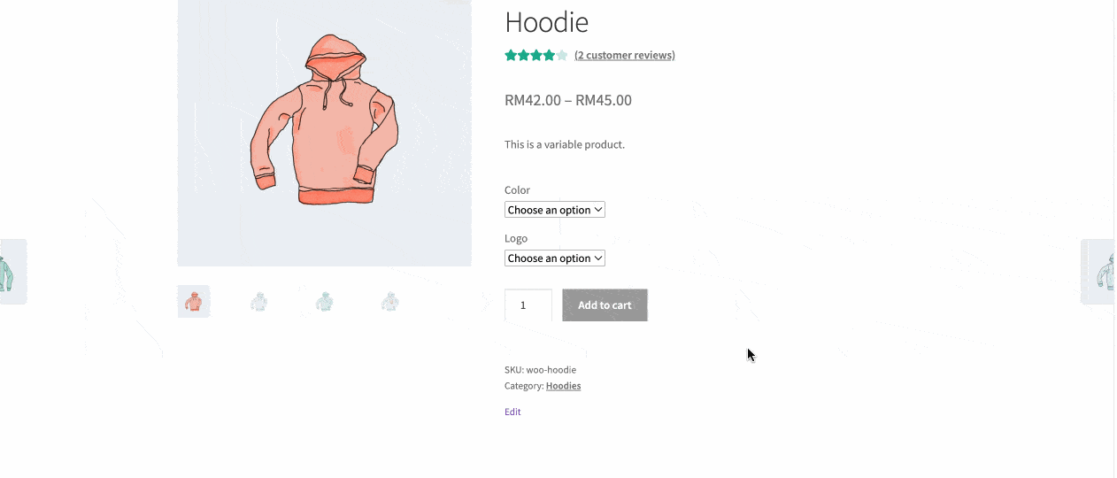The height and width of the screenshot is (478, 1117).
Task: Select the fourth gallery thumbnail
Action: [389, 302]
